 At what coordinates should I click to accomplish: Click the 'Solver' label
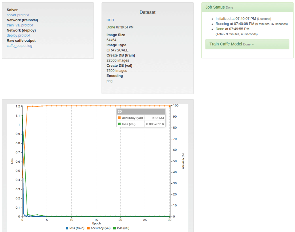[x=12, y=10]
